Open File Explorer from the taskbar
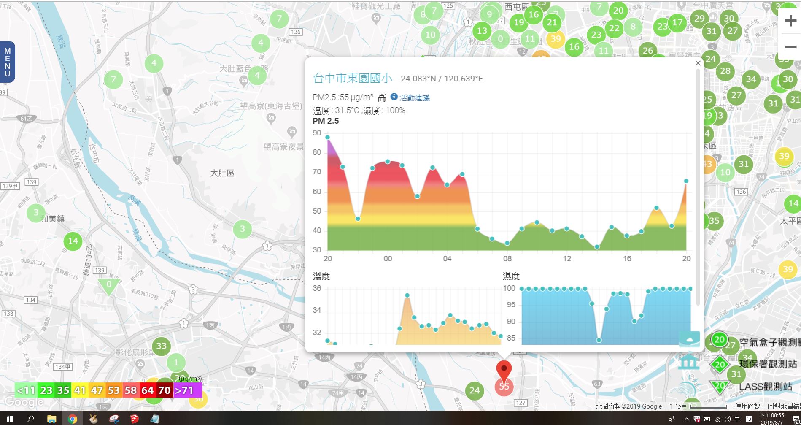801x425 pixels. pyautogui.click(x=51, y=419)
